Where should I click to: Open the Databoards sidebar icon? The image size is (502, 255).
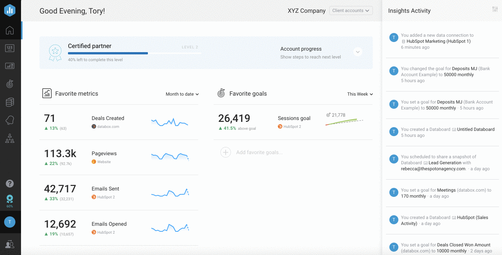[10, 66]
